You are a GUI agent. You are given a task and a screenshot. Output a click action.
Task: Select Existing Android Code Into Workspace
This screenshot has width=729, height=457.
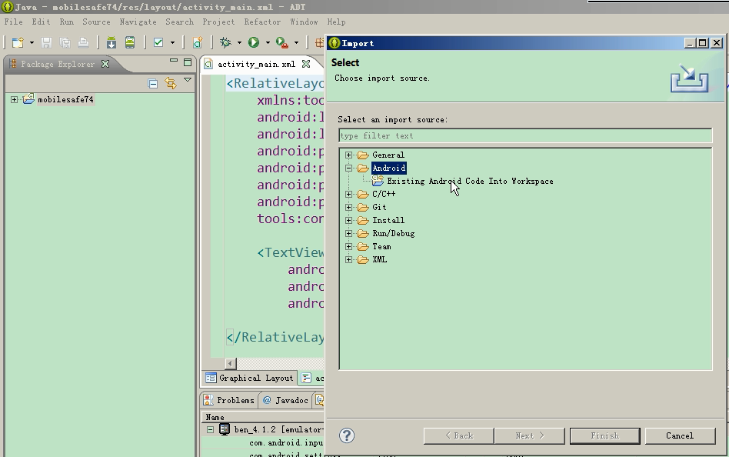469,182
